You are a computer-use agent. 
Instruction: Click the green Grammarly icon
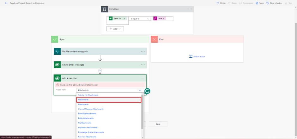click(x=147, y=91)
